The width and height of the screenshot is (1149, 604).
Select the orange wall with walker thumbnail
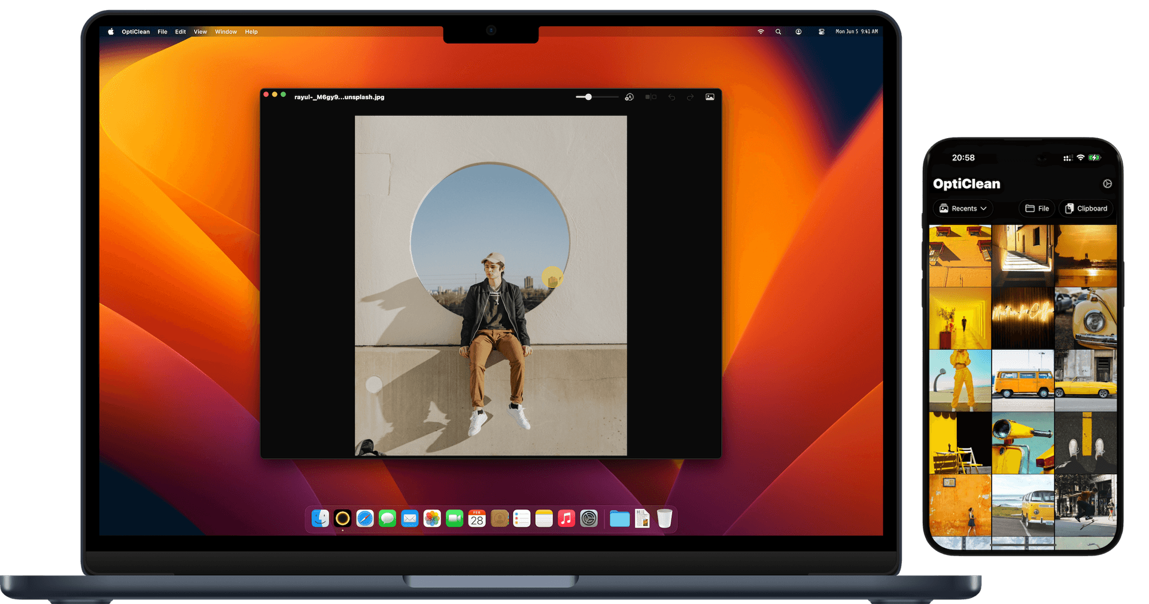(x=960, y=505)
